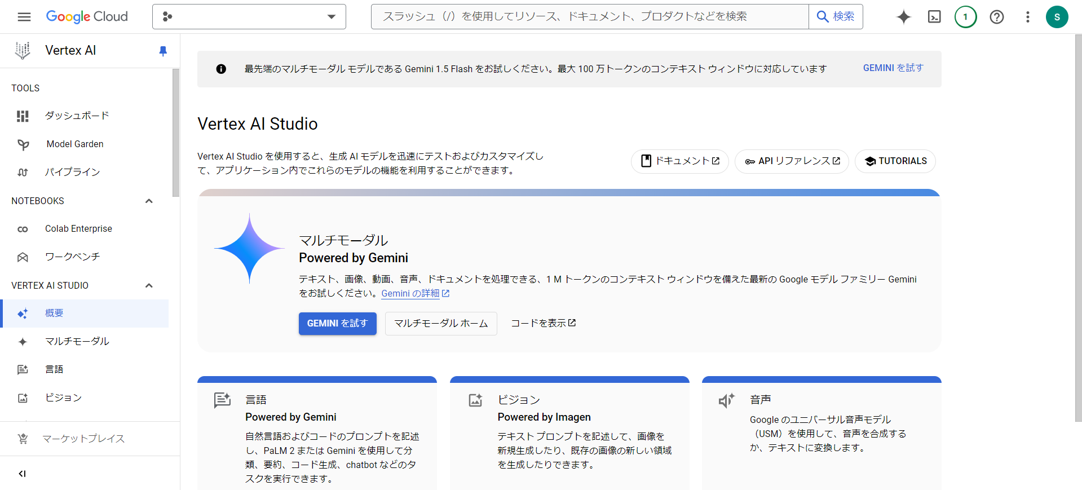Collapse the NOTEBOOKS section chevron
Screen dimensions: 1082x490
pyautogui.click(x=149, y=201)
